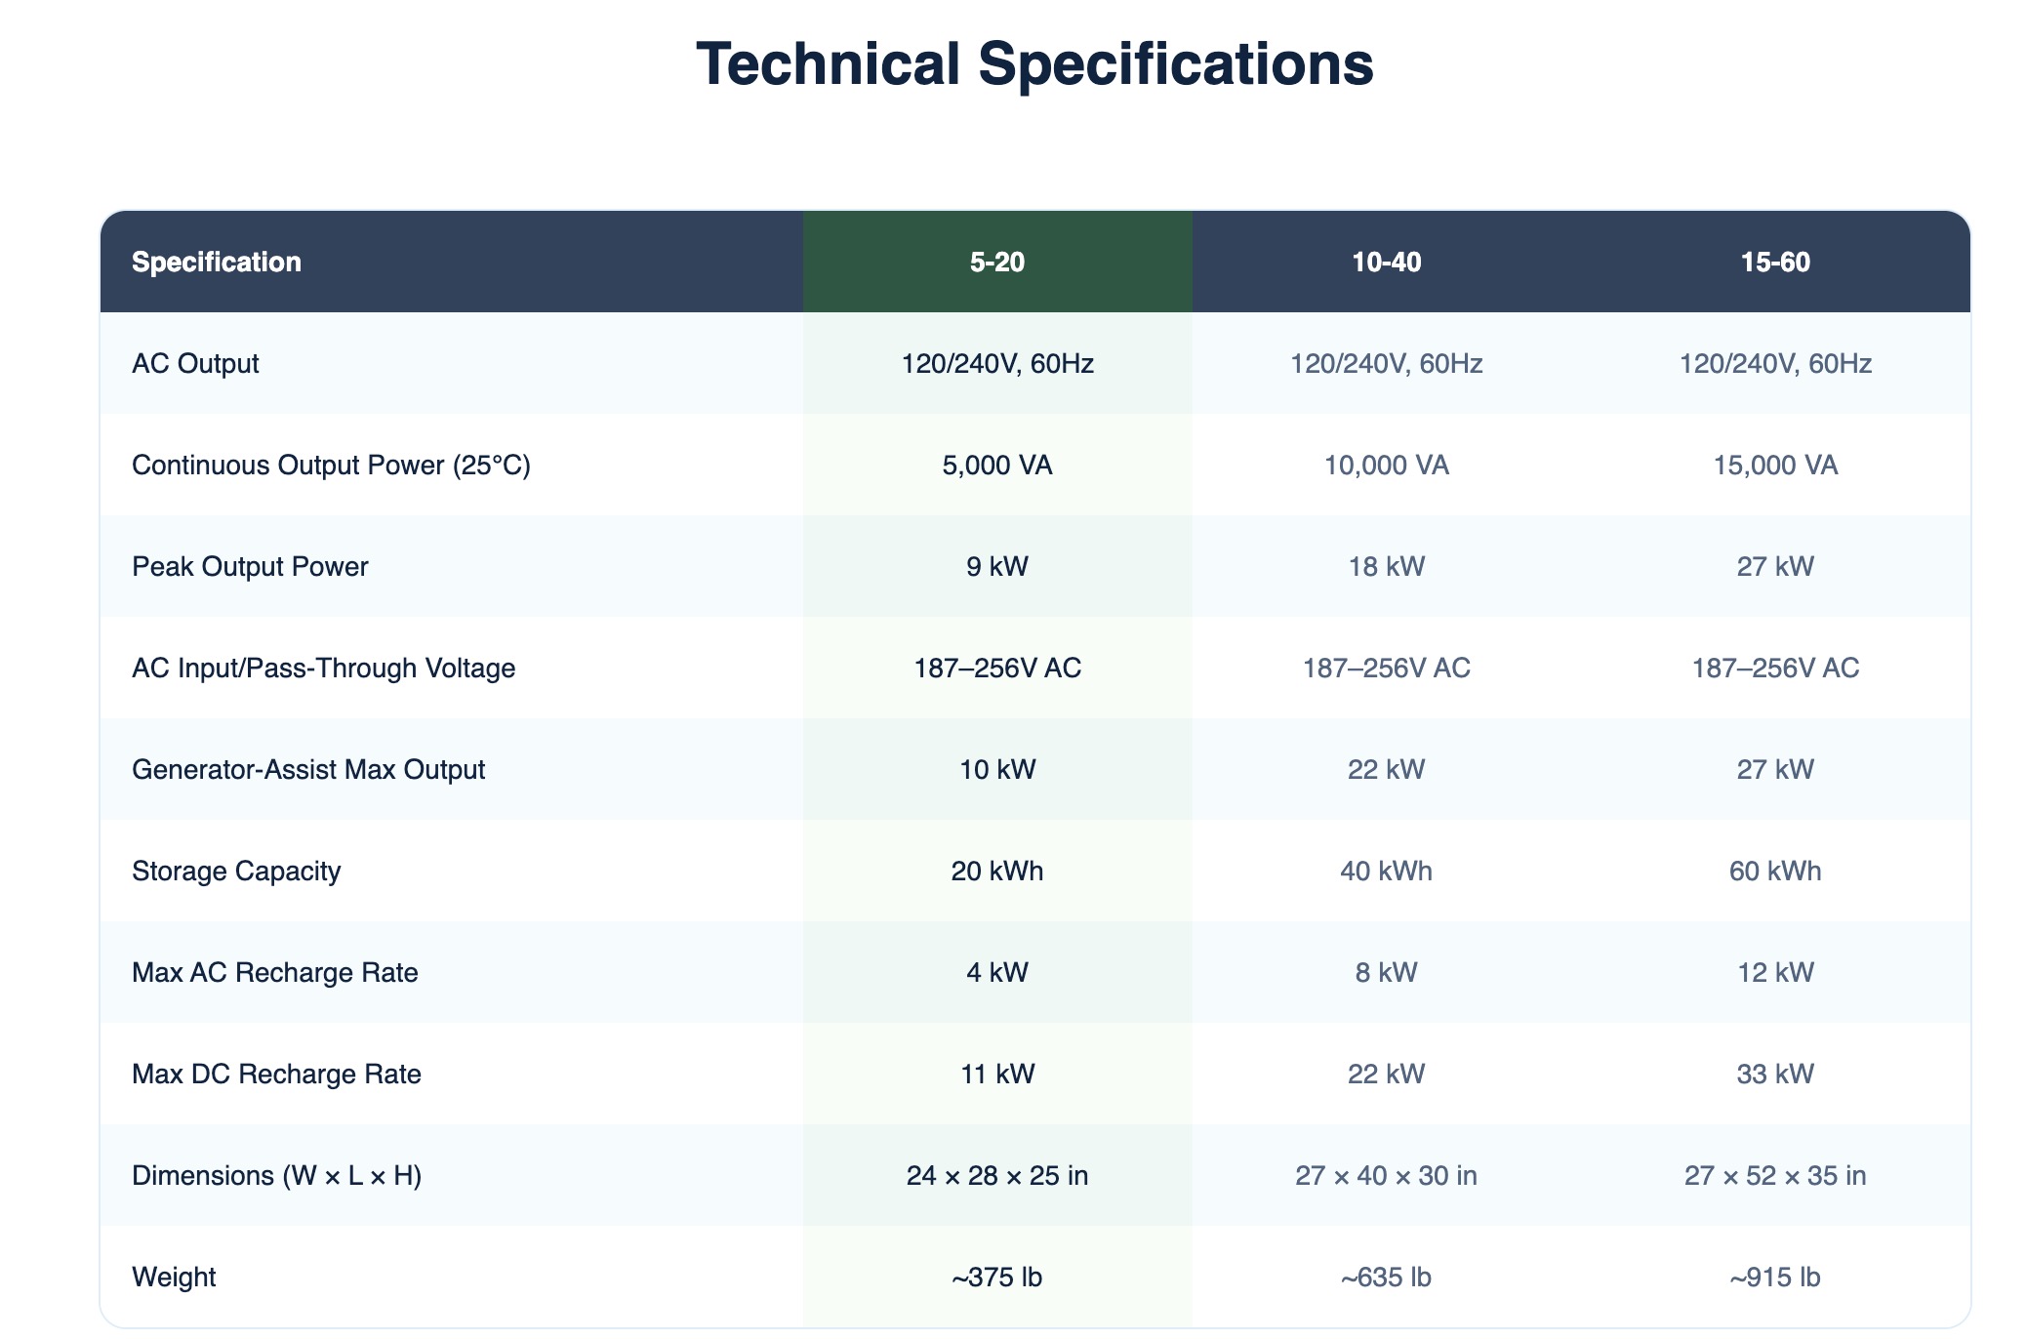Image resolution: width=2026 pixels, height=1339 pixels.
Task: Click the Weight row label
Action: 174,1277
